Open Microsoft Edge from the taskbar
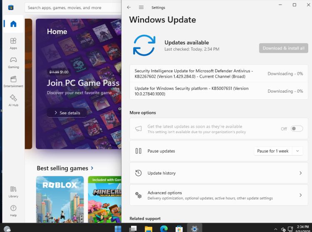The width and height of the screenshot is (312, 232). coord(164,229)
